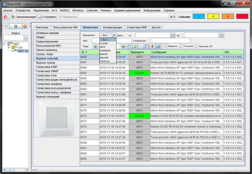This screenshot has height=174, width=252.
Task: Click the floppy disk save icon in event toolbar
Action: tap(158, 46)
